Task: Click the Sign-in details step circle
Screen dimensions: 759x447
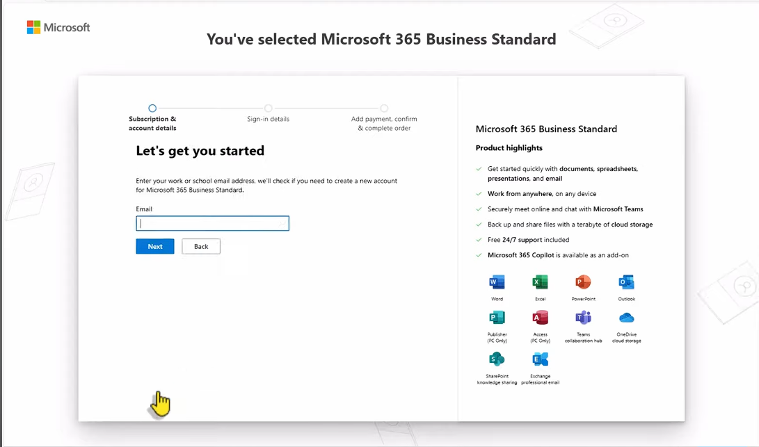Action: point(268,108)
